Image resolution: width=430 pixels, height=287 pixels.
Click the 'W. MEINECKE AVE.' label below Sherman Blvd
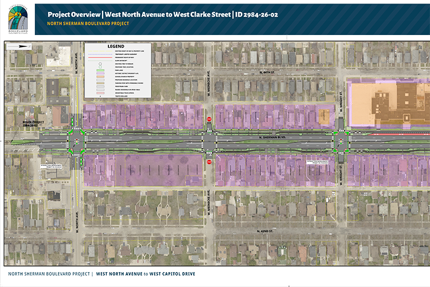pyautogui.click(x=209, y=202)
